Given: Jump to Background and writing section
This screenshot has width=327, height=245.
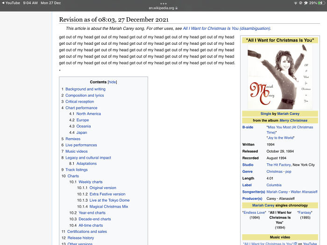Looking at the screenshot, I should pos(85,89).
